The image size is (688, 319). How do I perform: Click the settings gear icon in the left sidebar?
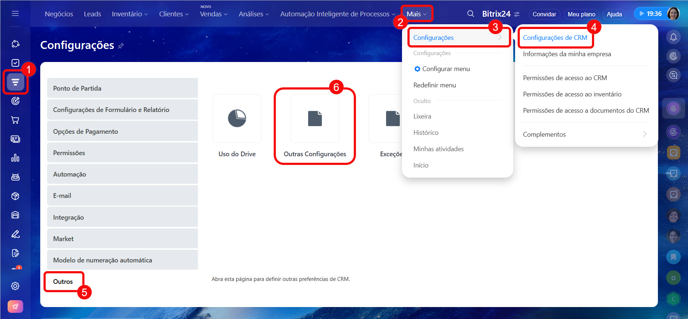pos(15,286)
